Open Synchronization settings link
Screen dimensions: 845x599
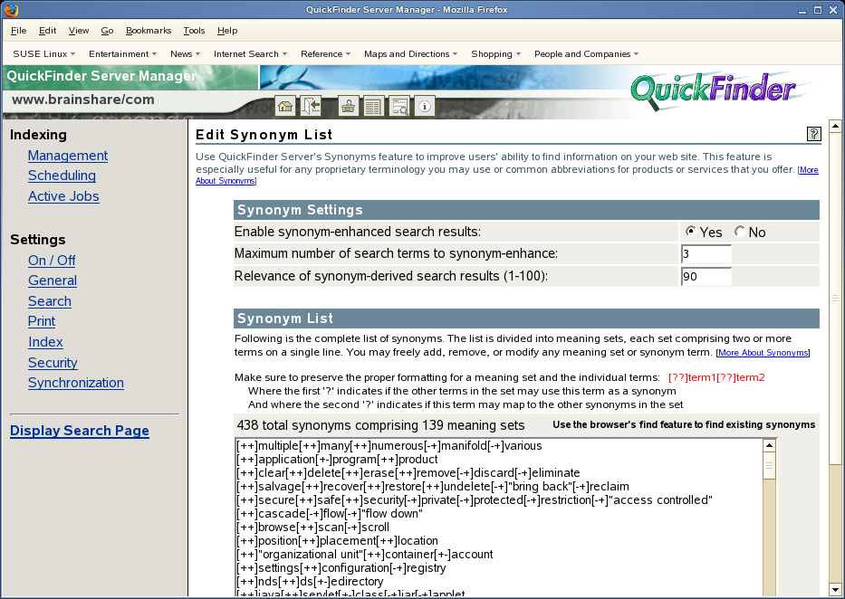76,383
